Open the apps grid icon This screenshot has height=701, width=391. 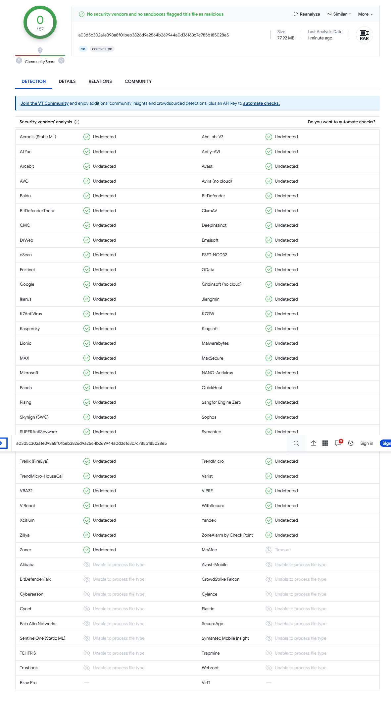[325, 443]
